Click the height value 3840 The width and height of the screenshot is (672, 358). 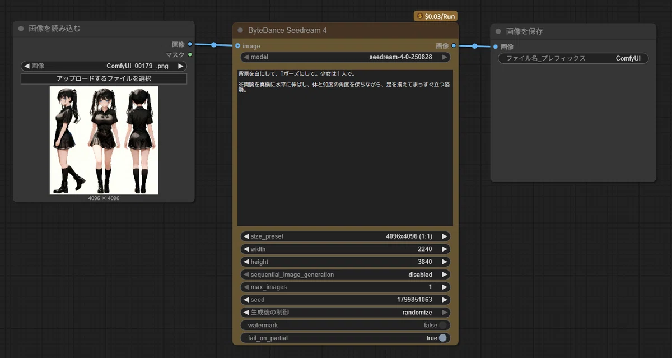coord(424,262)
